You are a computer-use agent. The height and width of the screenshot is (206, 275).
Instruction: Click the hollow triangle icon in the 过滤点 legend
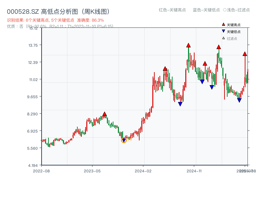coord(223,38)
